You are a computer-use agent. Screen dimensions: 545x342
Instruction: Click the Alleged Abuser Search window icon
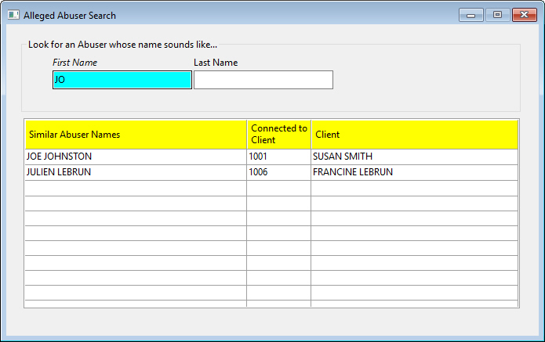click(x=13, y=15)
